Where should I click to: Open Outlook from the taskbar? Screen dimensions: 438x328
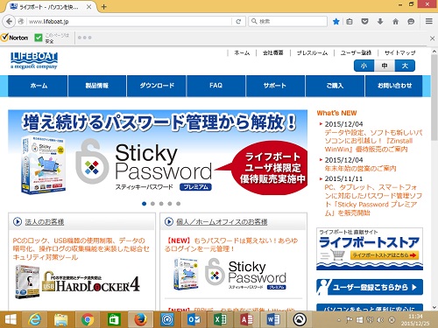tap(194, 320)
